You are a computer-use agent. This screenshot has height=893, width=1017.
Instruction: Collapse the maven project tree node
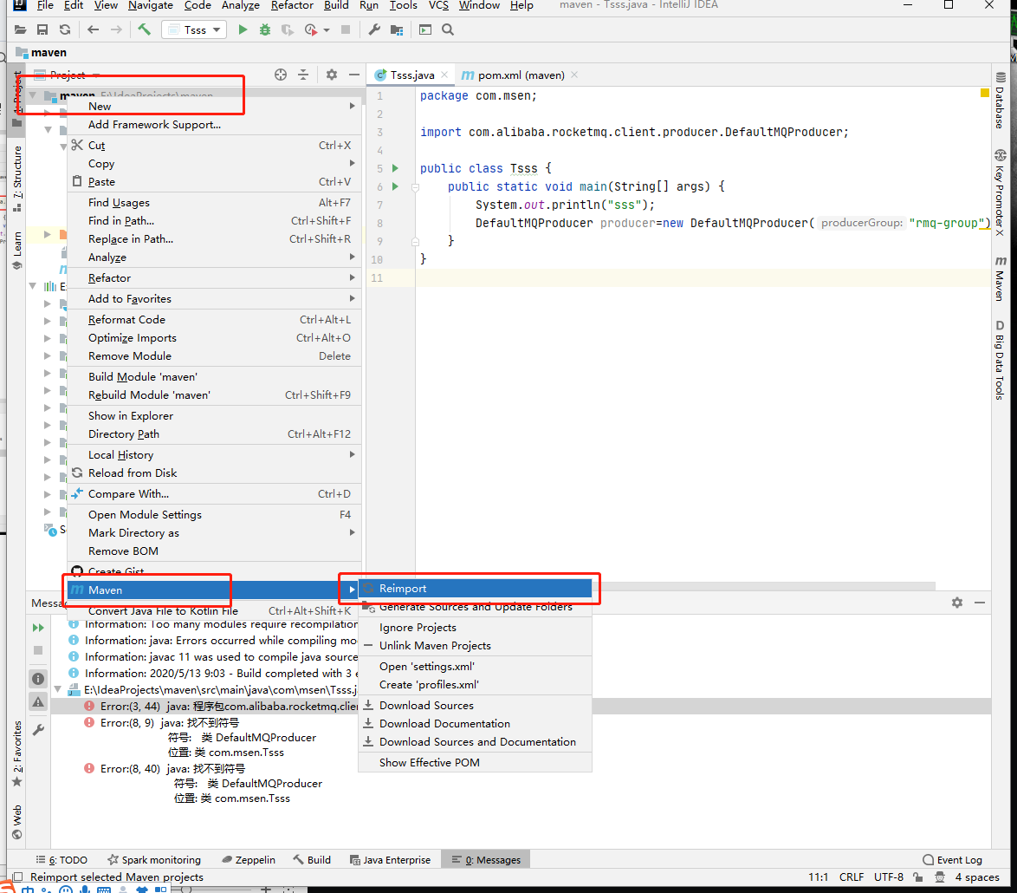pyautogui.click(x=32, y=93)
